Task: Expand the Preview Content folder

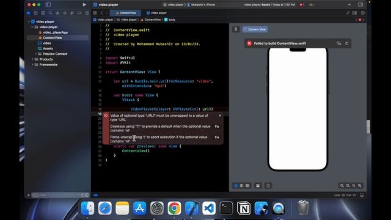Action: pyautogui.click(x=35, y=54)
